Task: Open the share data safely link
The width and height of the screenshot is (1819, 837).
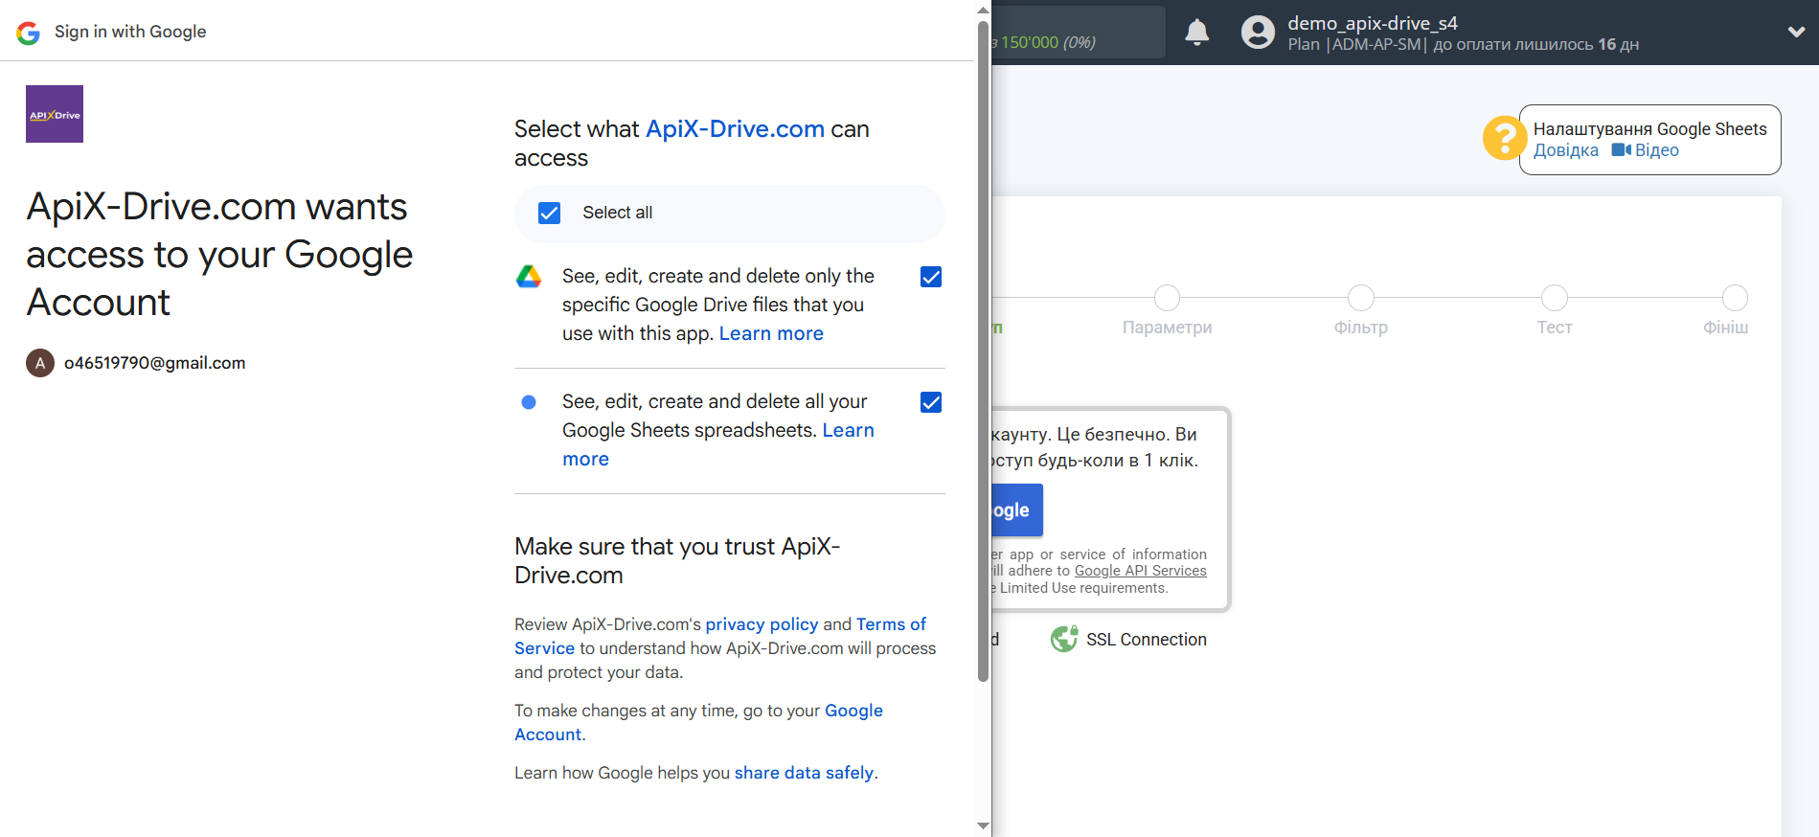Action: point(804,773)
